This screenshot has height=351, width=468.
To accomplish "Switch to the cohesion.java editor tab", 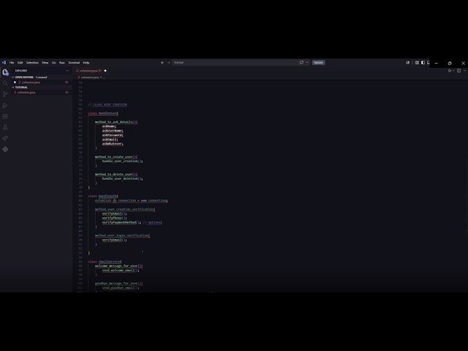I will point(88,71).
